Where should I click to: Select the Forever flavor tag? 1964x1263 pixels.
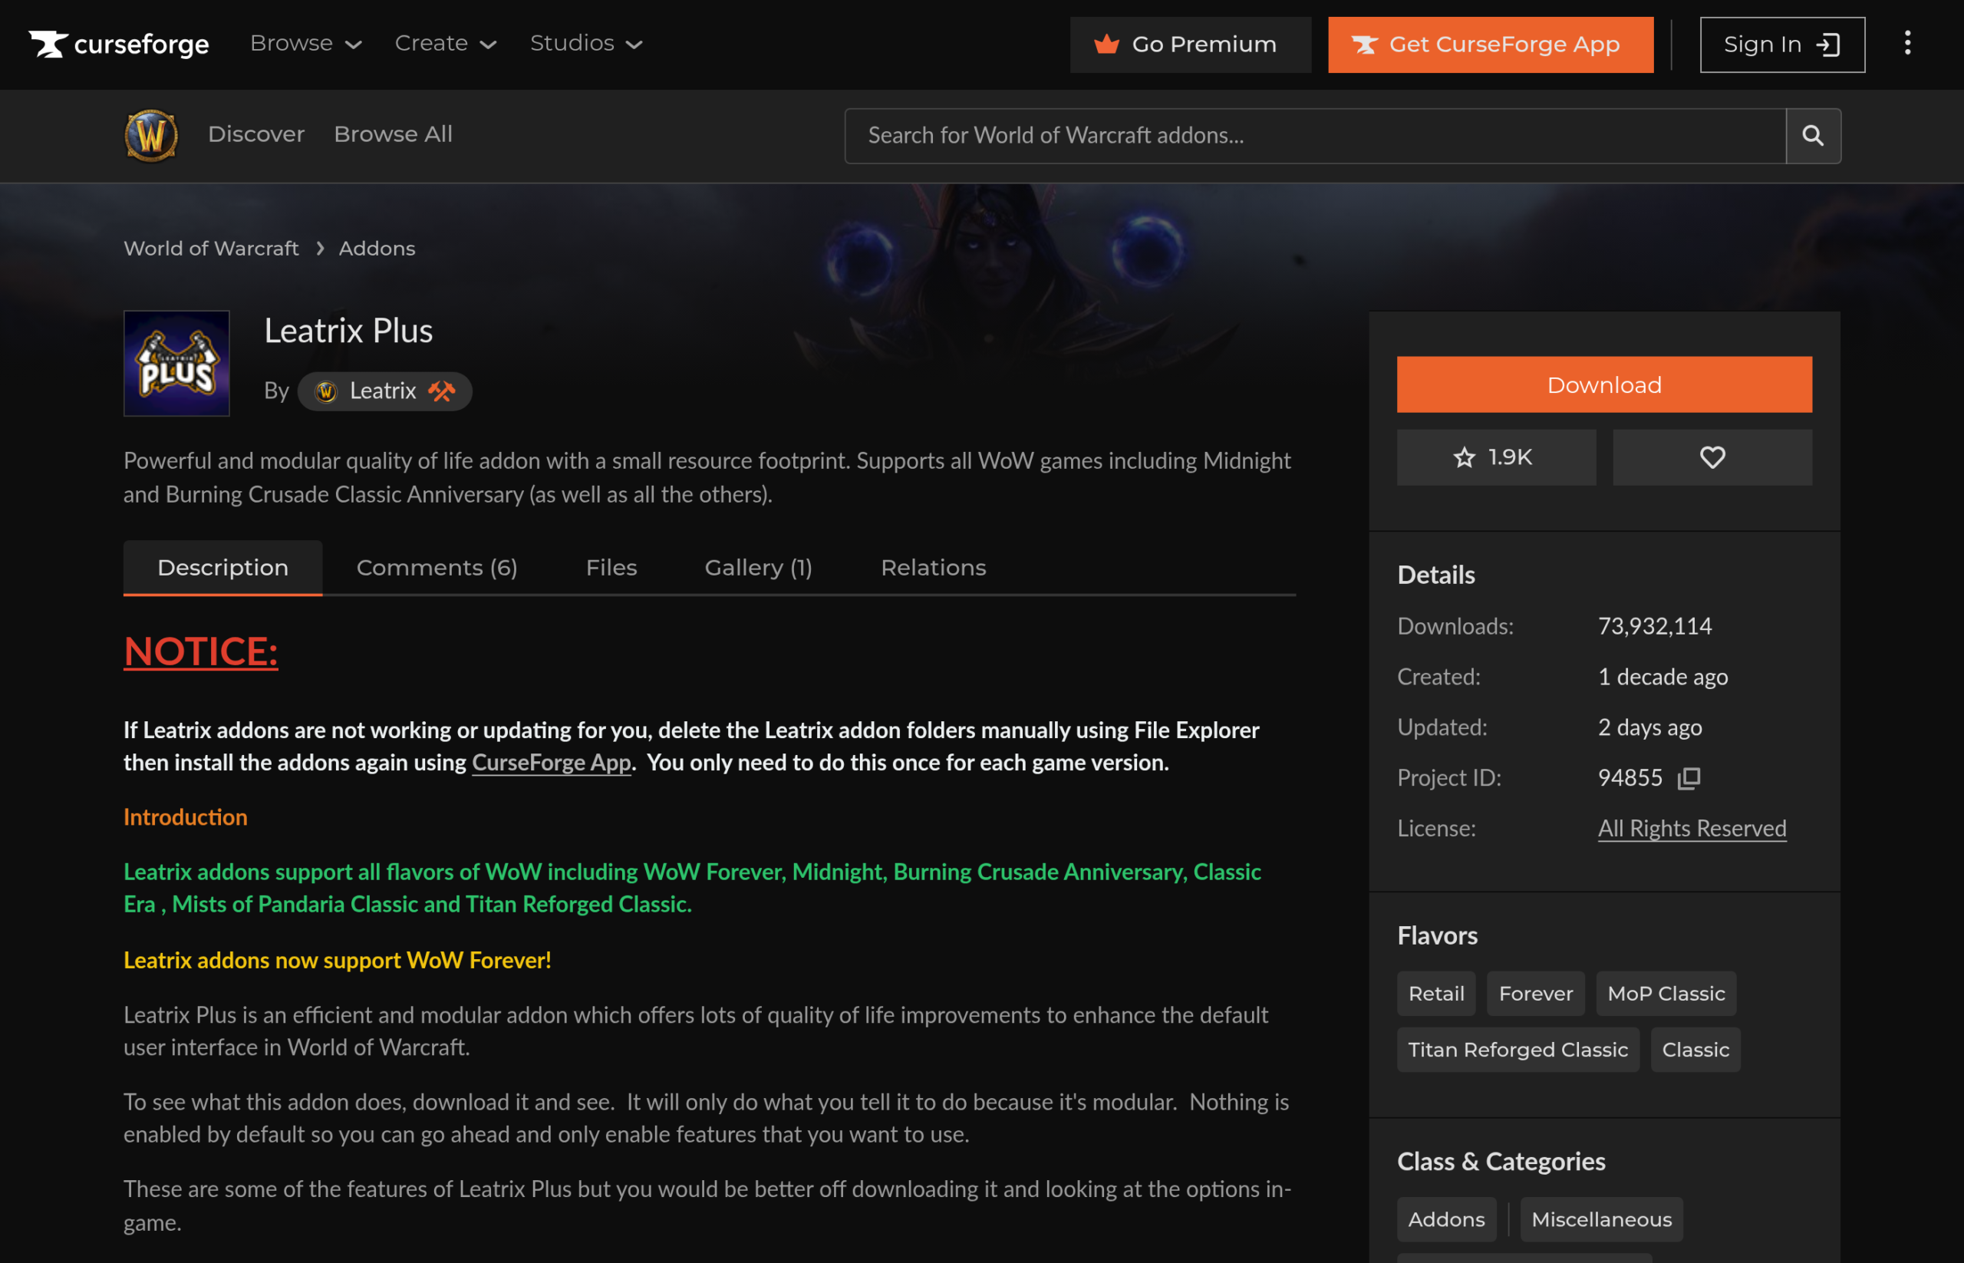pos(1536,994)
